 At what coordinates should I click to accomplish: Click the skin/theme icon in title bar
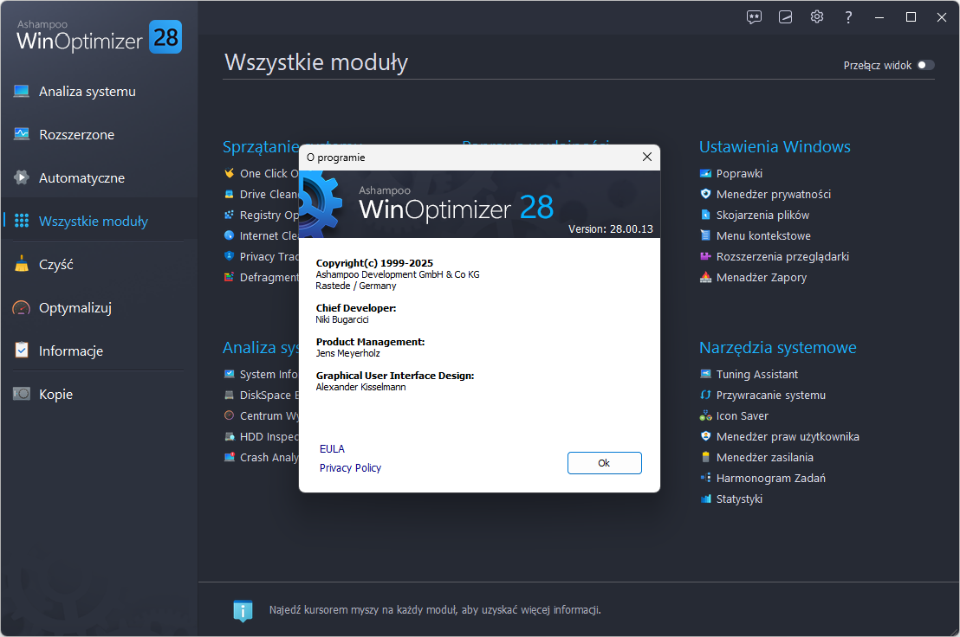786,17
